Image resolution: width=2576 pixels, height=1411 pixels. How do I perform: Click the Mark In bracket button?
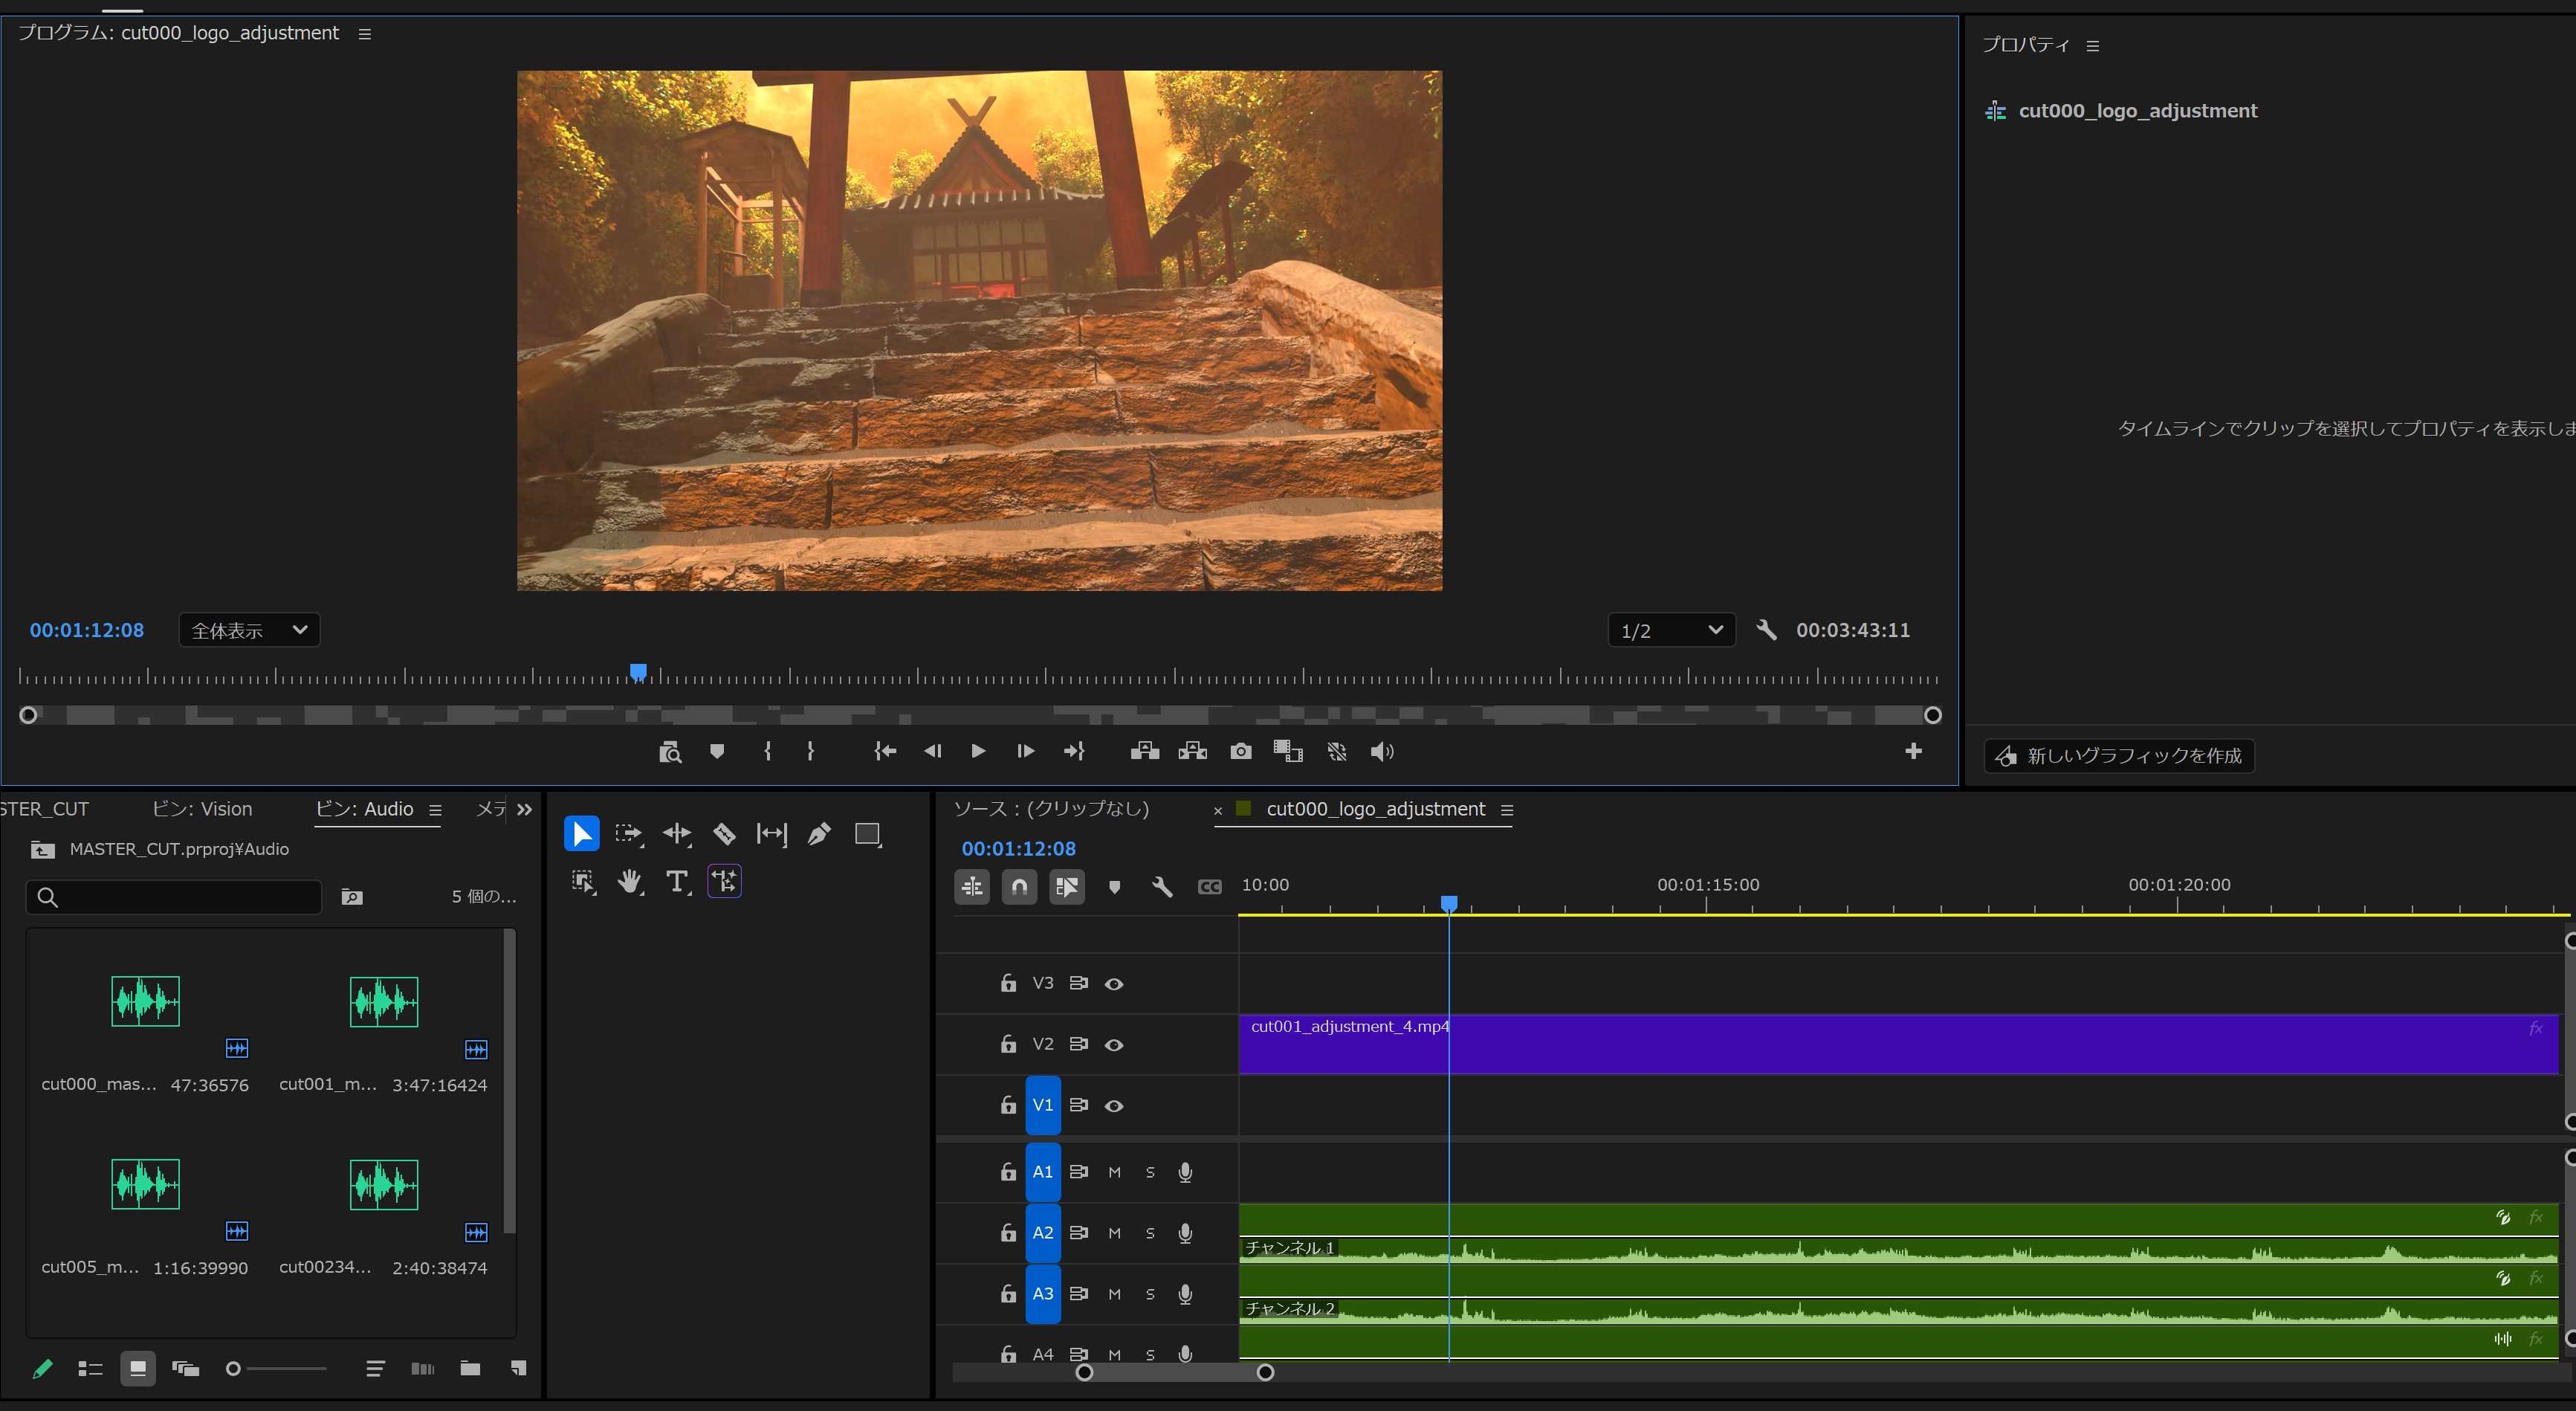coord(768,751)
